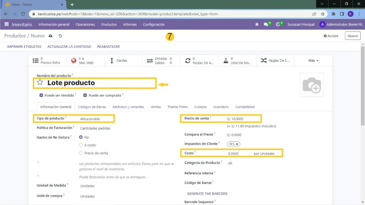Open the debug bug icon in navbar
The width and height of the screenshot is (365, 205).
[257, 25]
